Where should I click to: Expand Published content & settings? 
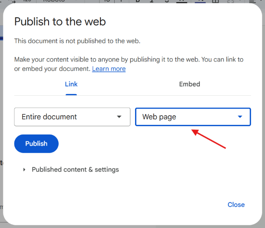pyautogui.click(x=71, y=170)
